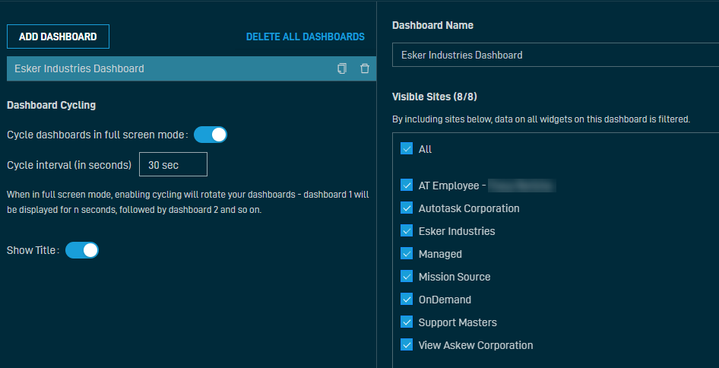Click the Dashboard Name input field
The height and width of the screenshot is (368, 719).
coord(556,55)
